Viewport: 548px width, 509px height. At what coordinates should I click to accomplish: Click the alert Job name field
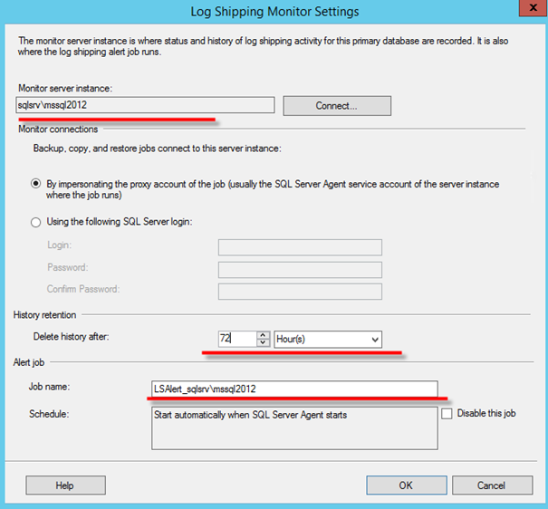click(294, 389)
